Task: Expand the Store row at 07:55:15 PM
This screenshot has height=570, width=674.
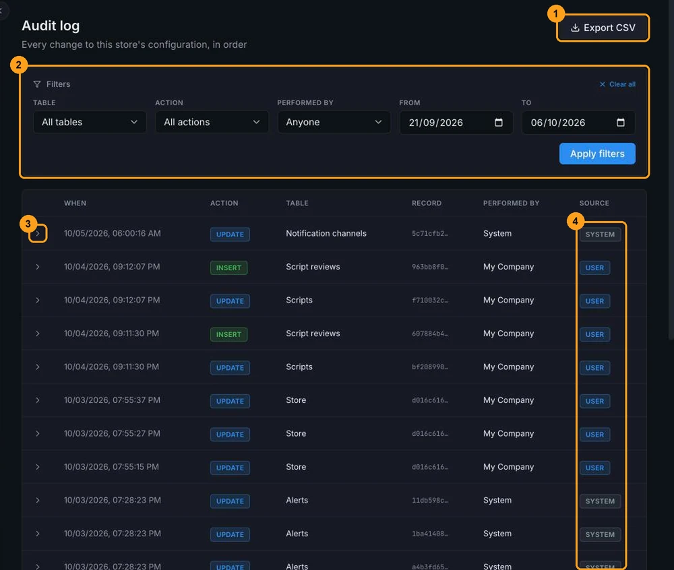Action: (38, 467)
